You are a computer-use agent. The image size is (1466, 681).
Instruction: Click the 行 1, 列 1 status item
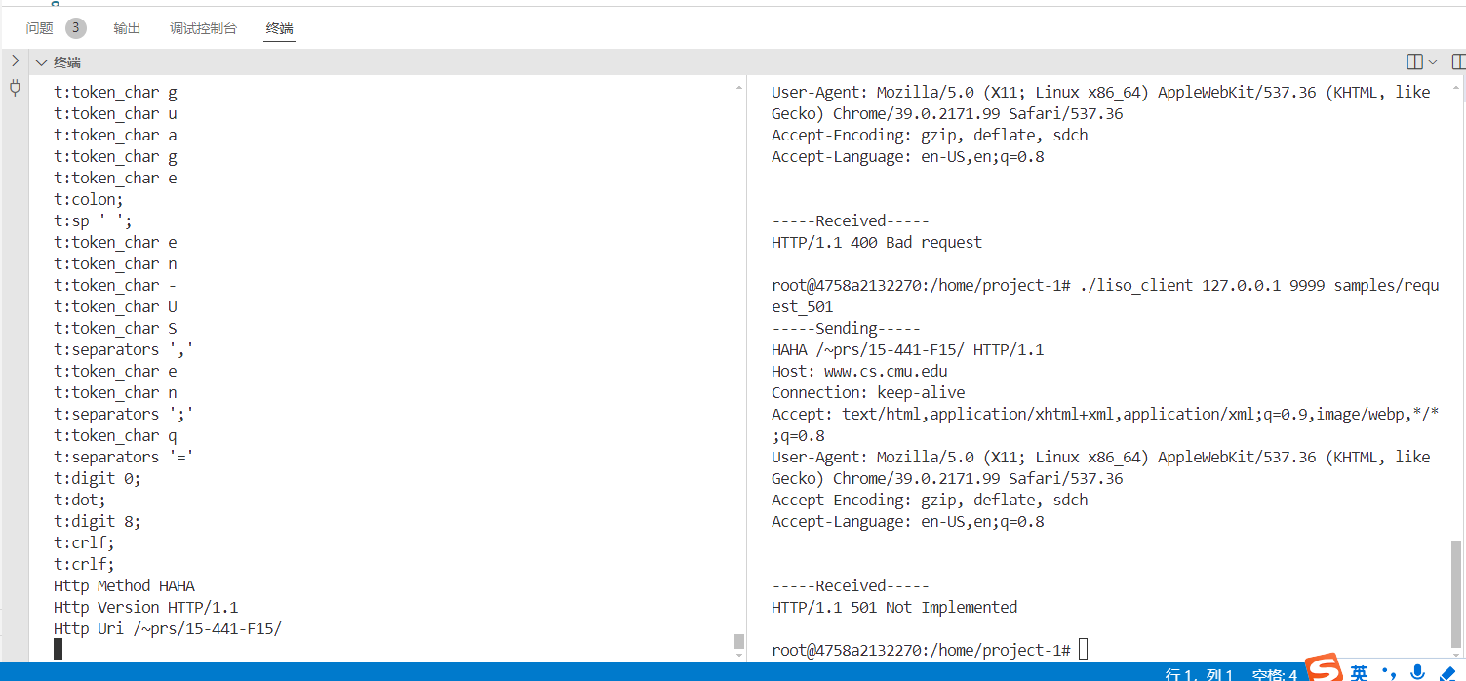click(1200, 674)
